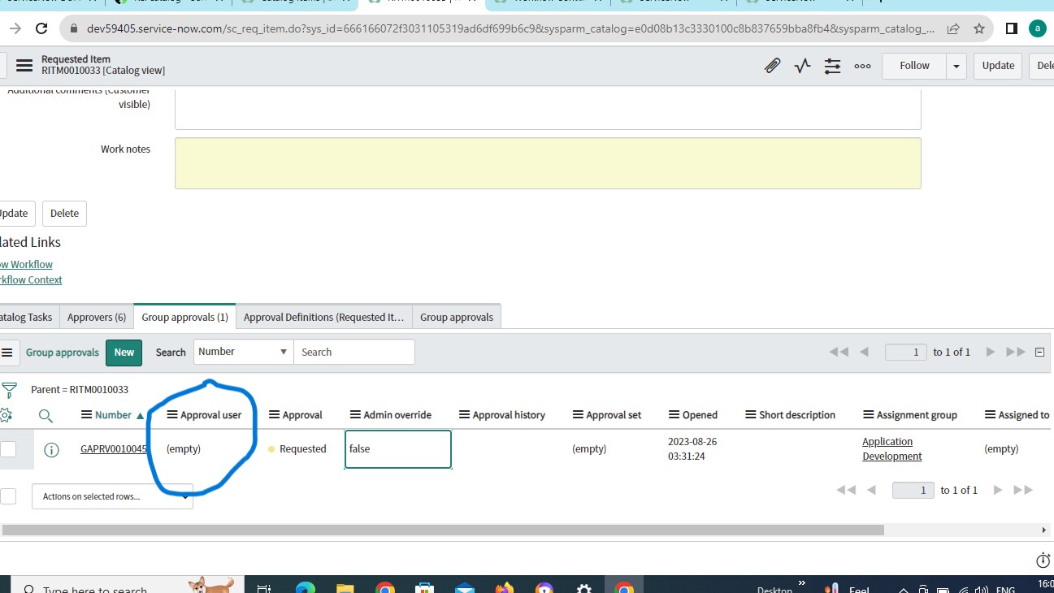Screen dimensions: 1054x593
Task: Click the personalize form sliders icon
Action: (x=831, y=65)
